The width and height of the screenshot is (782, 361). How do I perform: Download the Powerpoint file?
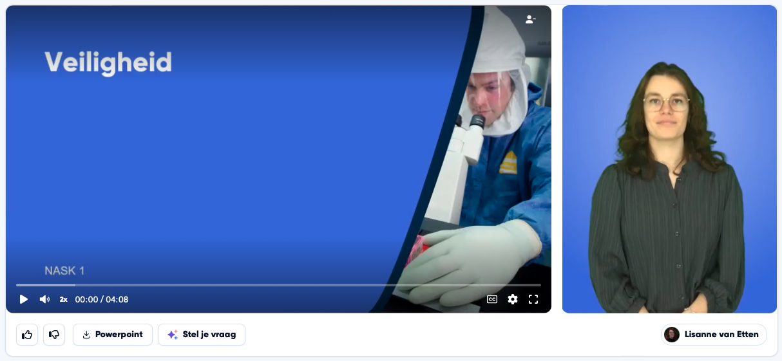(x=113, y=335)
